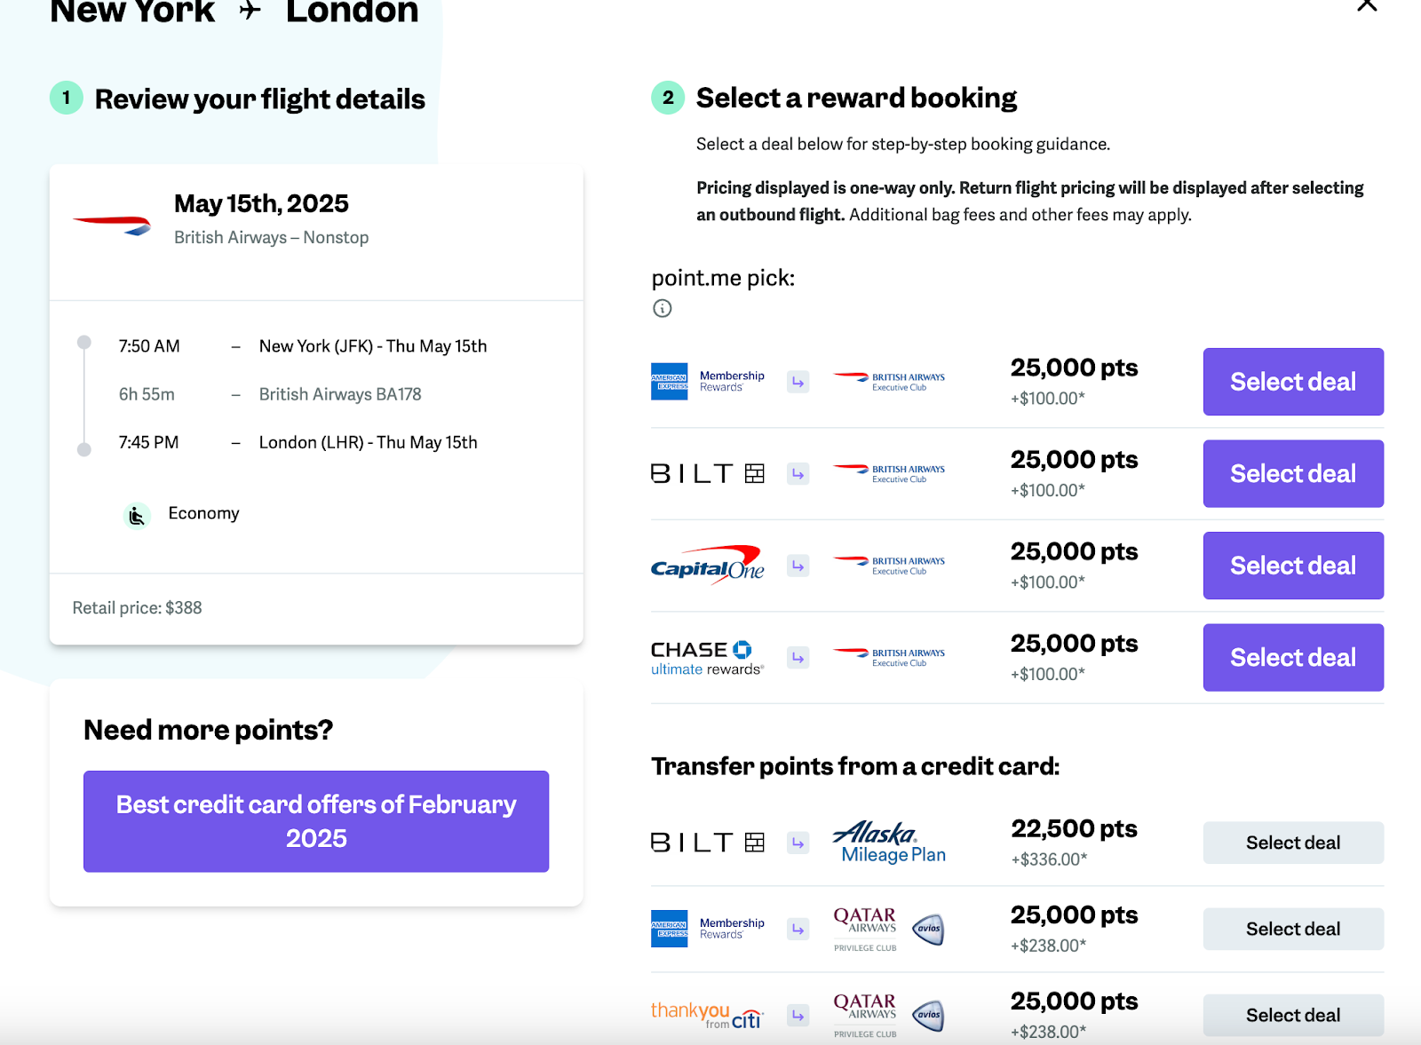This screenshot has height=1045, width=1421.
Task: Select the Chase Ultimate Rewards deal
Action: point(1293,658)
